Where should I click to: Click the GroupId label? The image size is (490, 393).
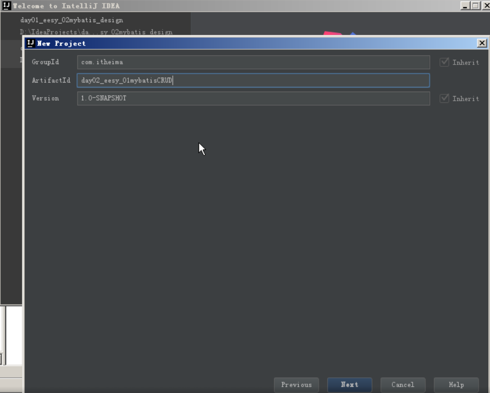45,62
